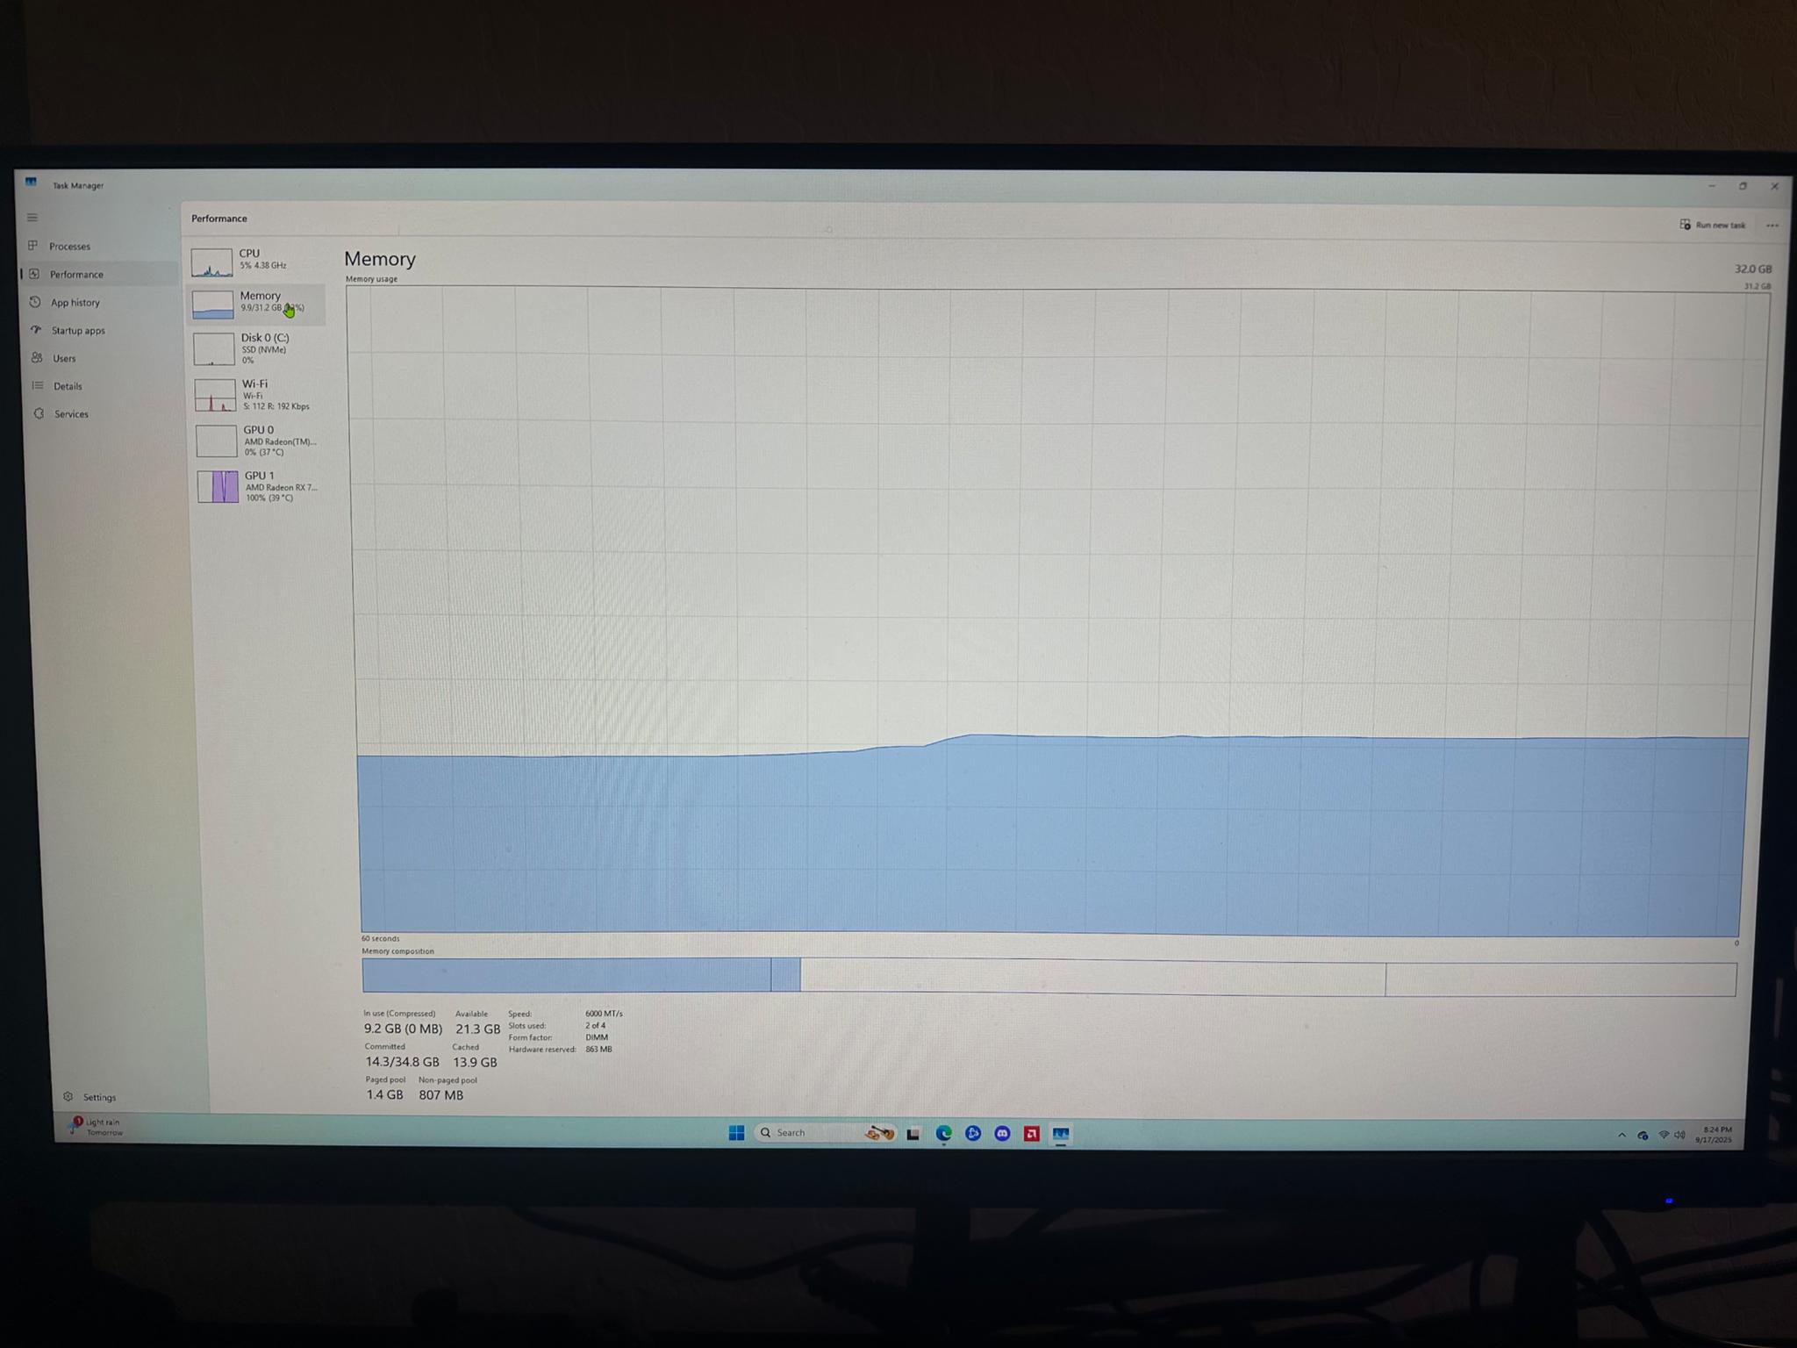Viewport: 1797px width, 1348px height.
Task: Open Discord from the taskbar
Action: click(1002, 1134)
